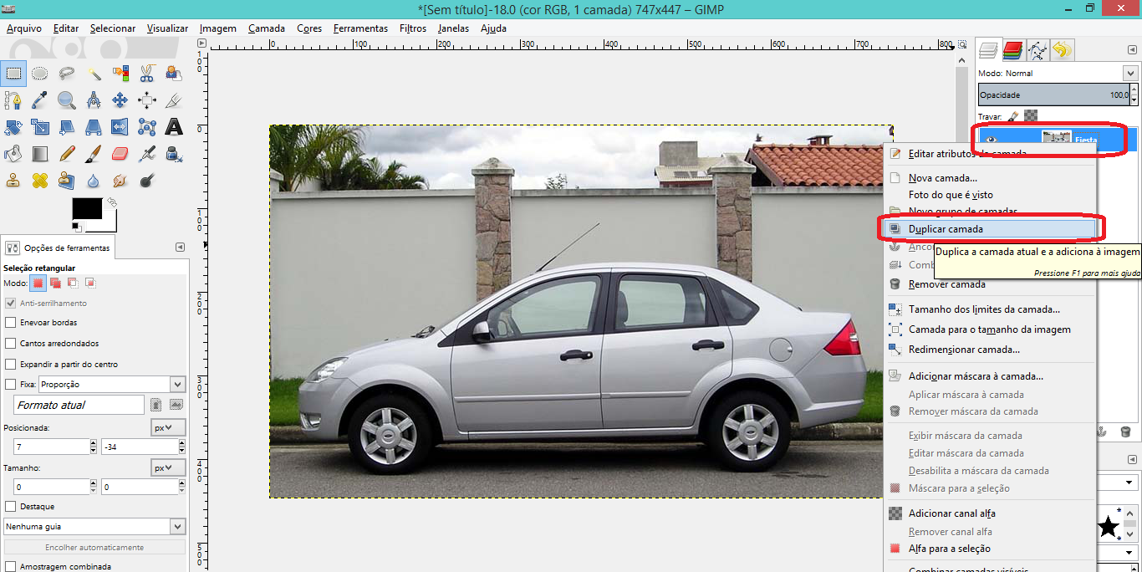Viewport: 1142px width, 572px height.
Task: Click the Opacidade slider for the layer
Action: tap(1057, 95)
